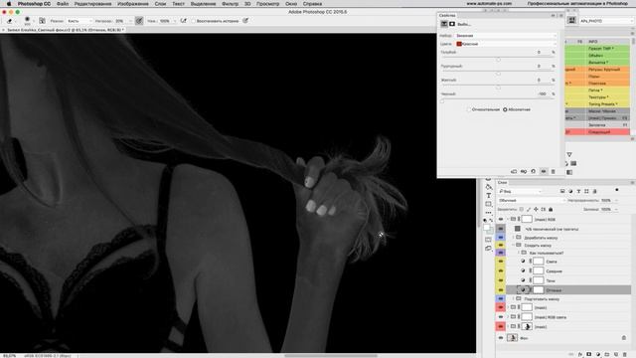Toggle adjustment visibility eye in Properties
636x358 pixels.
(x=544, y=172)
